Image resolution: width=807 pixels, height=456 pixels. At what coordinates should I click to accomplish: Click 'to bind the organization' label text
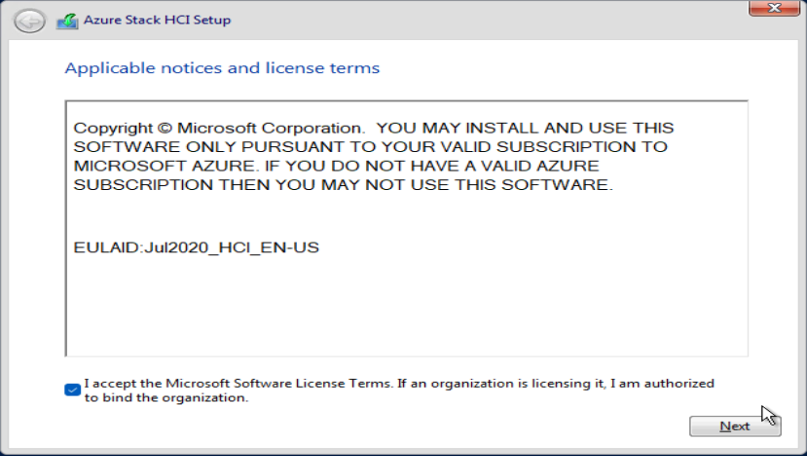click(x=166, y=398)
